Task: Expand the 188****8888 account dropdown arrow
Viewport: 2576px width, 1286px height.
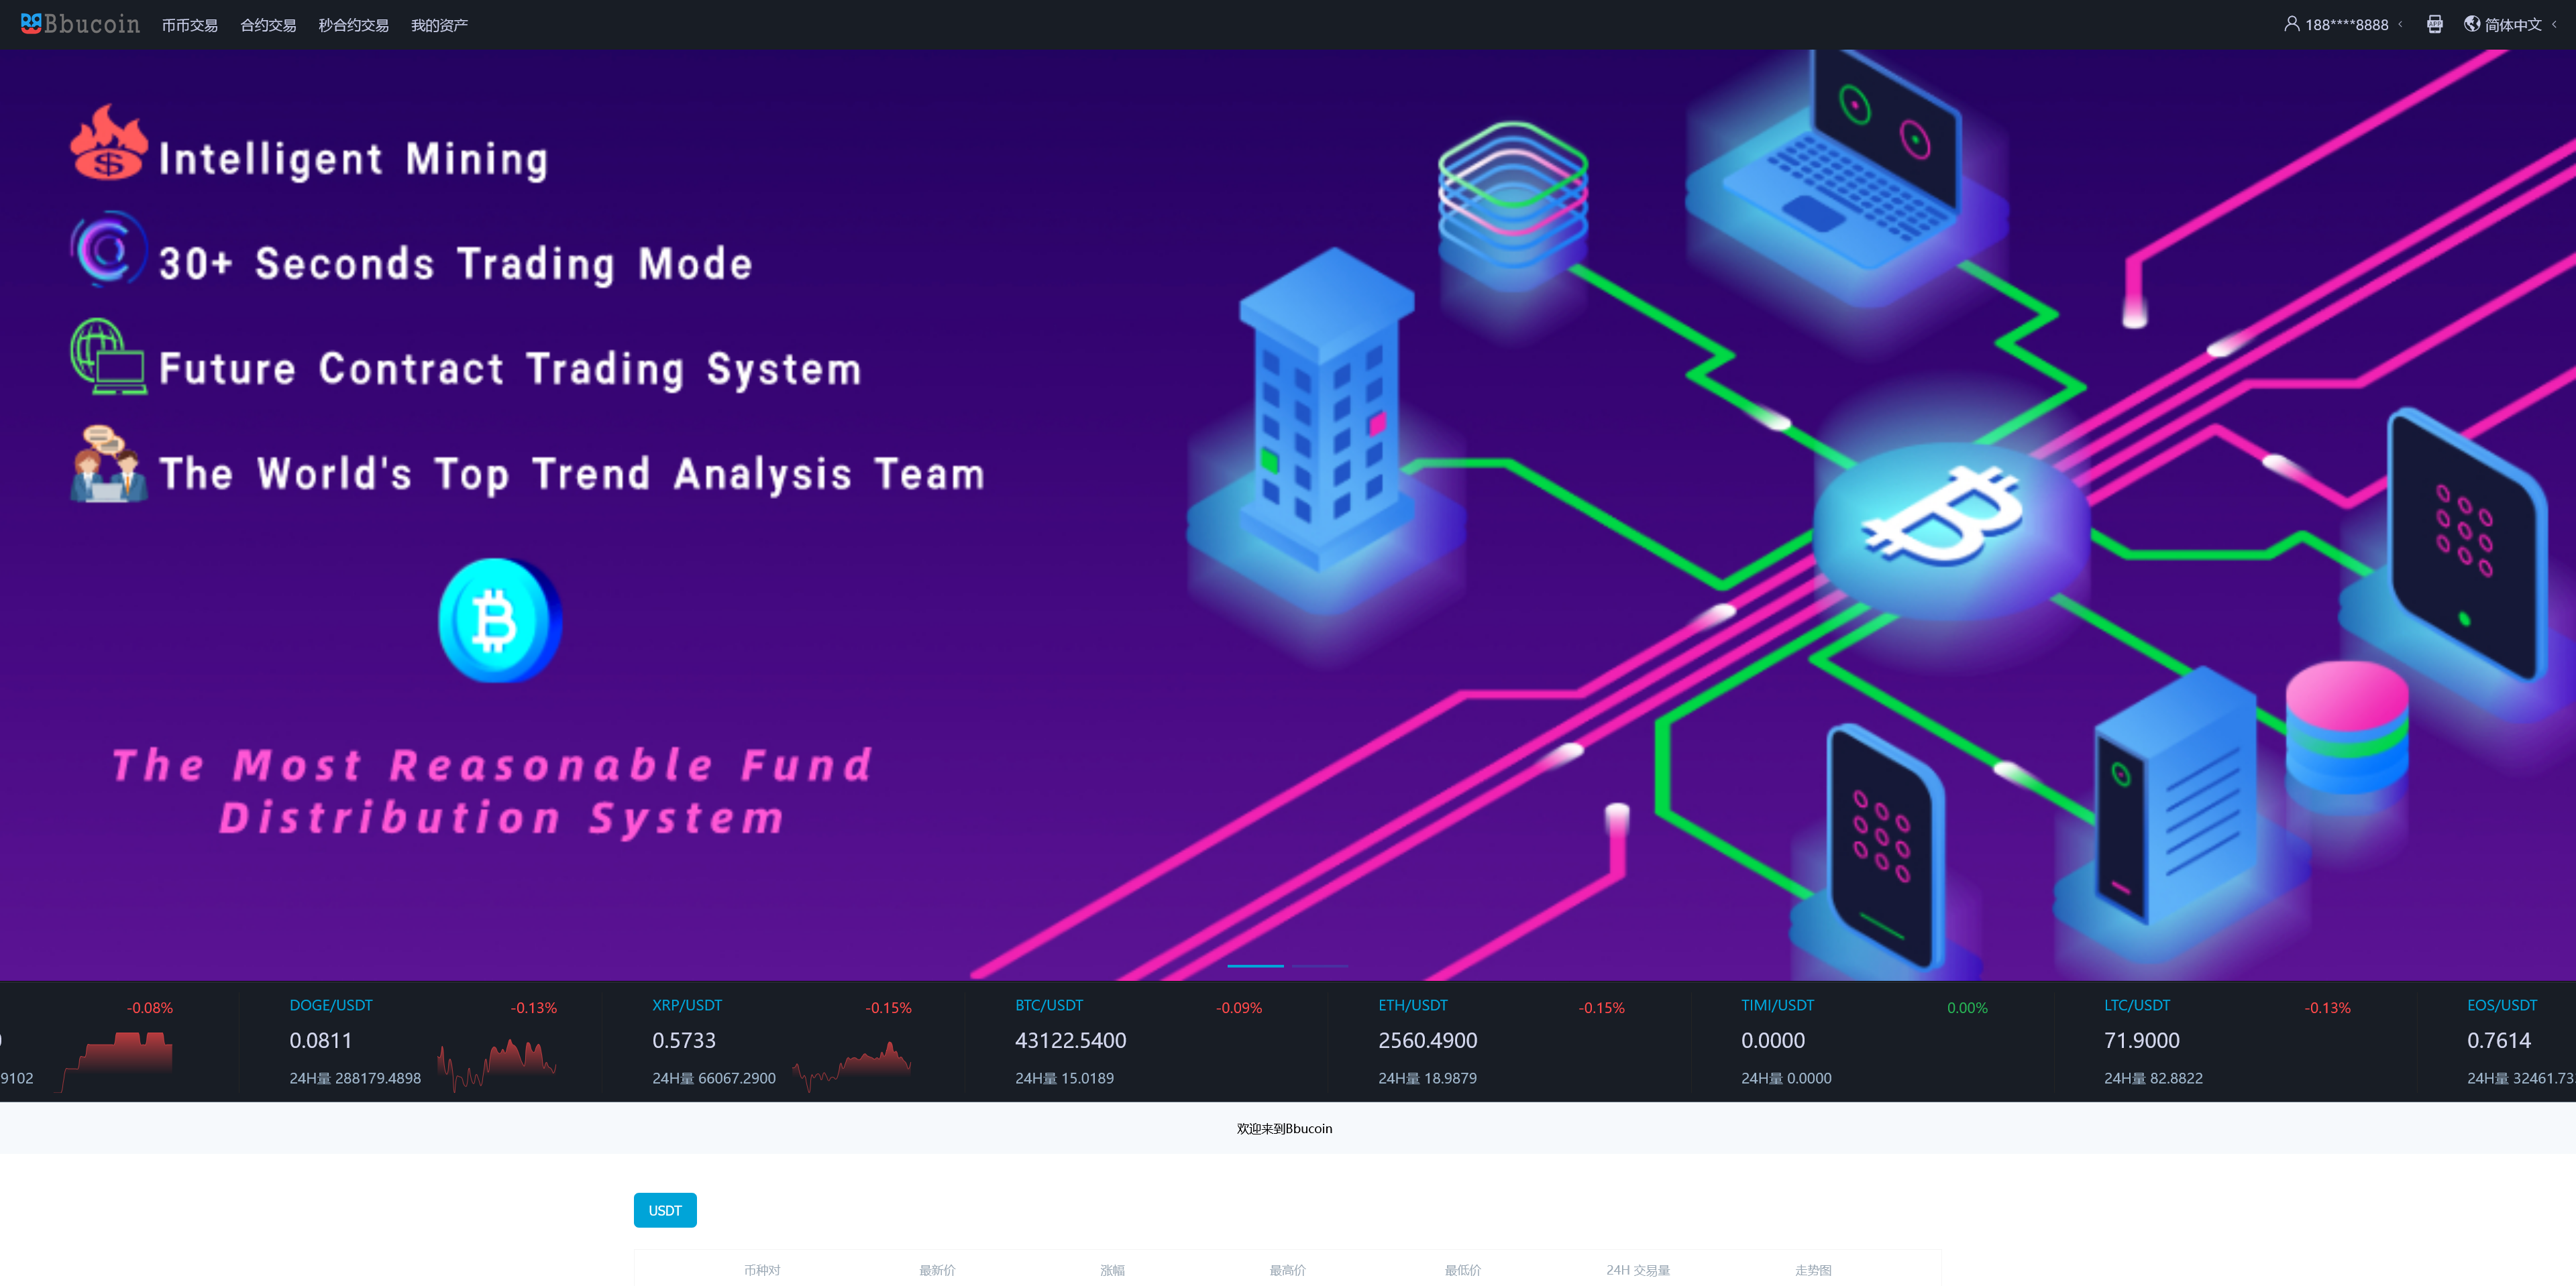Action: (x=2400, y=25)
